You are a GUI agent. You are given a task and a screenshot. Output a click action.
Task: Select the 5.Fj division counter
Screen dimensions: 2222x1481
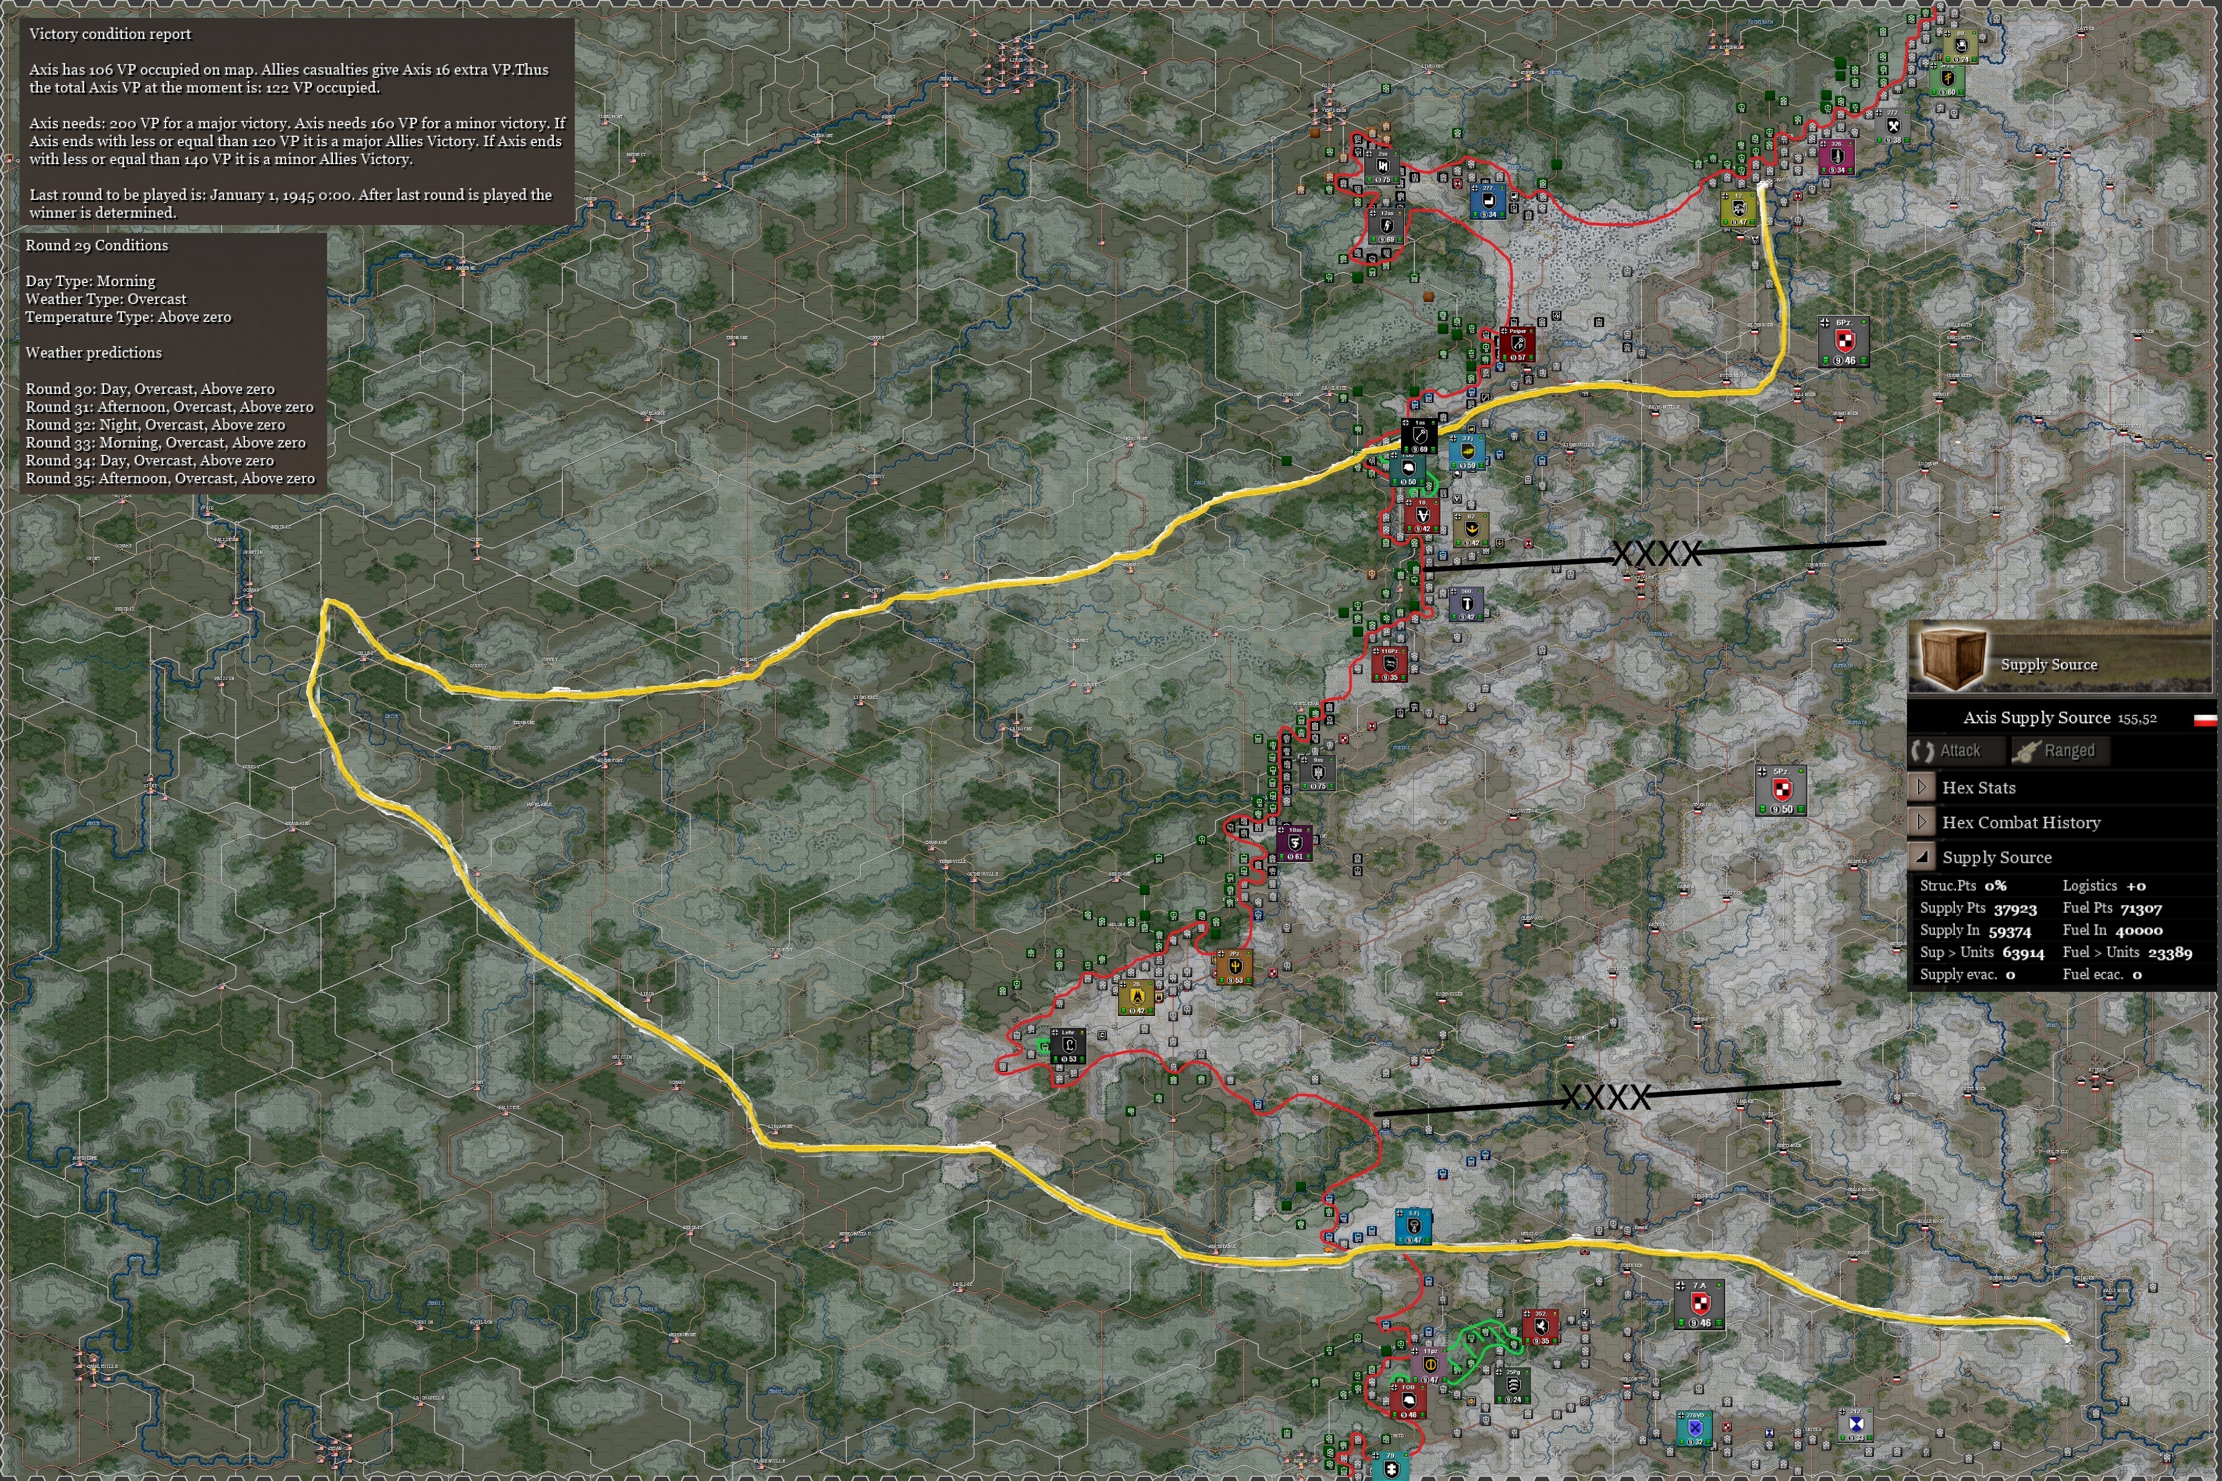[1414, 1226]
